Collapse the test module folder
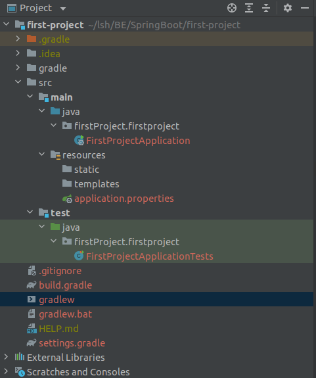This screenshot has width=316, height=378. (30, 212)
